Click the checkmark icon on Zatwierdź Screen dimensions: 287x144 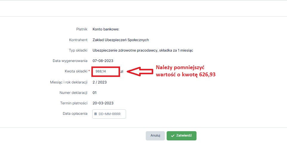(x=172, y=136)
